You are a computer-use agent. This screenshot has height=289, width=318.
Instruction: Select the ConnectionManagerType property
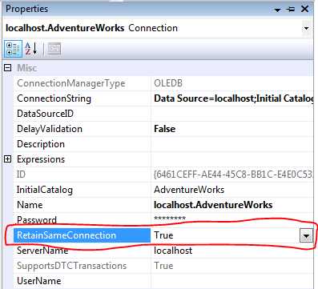(71, 83)
